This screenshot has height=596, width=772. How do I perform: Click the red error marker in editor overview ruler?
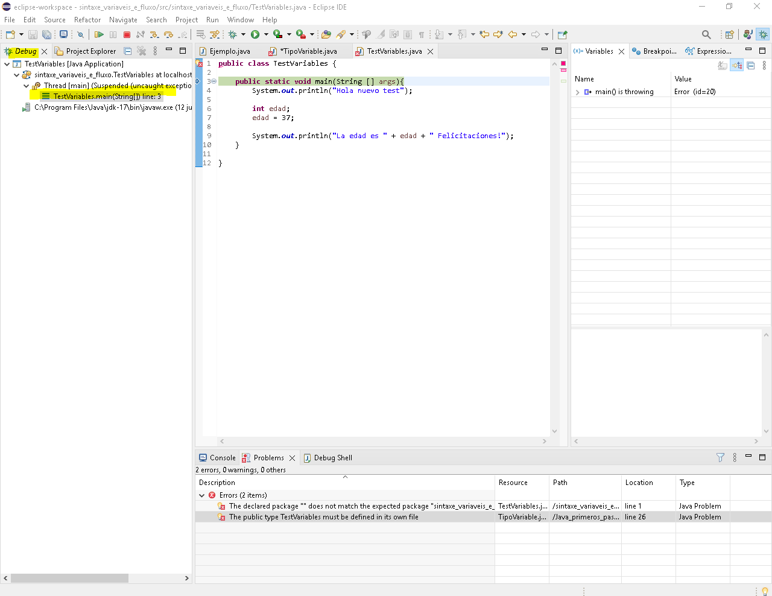pos(563,63)
